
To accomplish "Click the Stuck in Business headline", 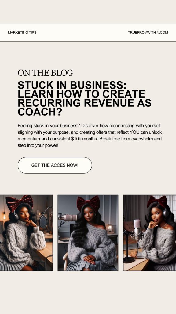I will 85,98.
